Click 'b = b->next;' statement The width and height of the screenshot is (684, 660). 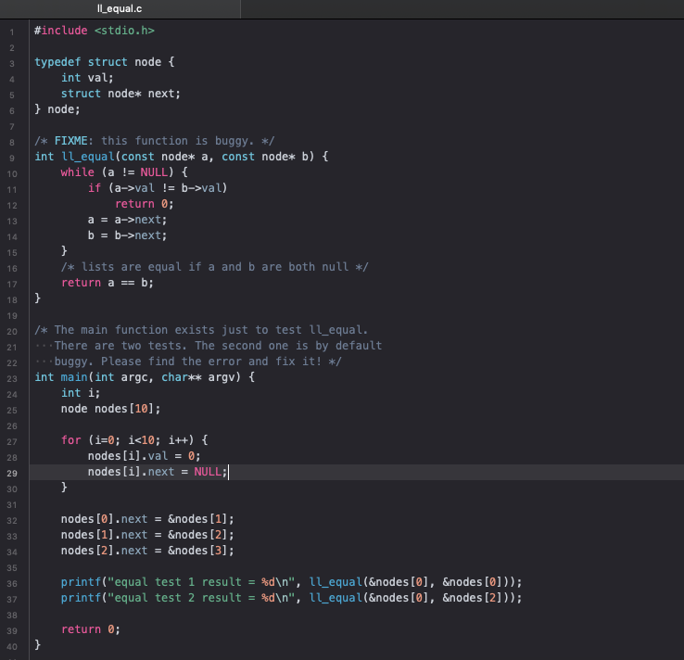point(127,235)
